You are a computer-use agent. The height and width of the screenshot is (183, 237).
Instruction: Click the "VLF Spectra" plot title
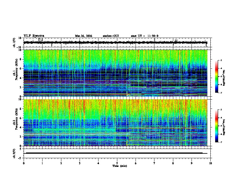pos(34,36)
